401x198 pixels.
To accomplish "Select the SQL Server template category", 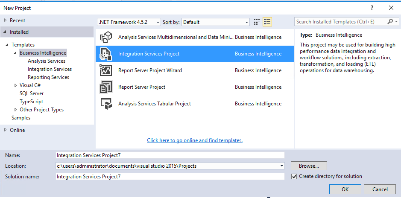I will (x=32, y=93).
